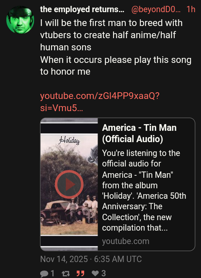Screen dimensions: 201x278
Task: Click the card description starting 'You're listening'
Action: (x=144, y=190)
